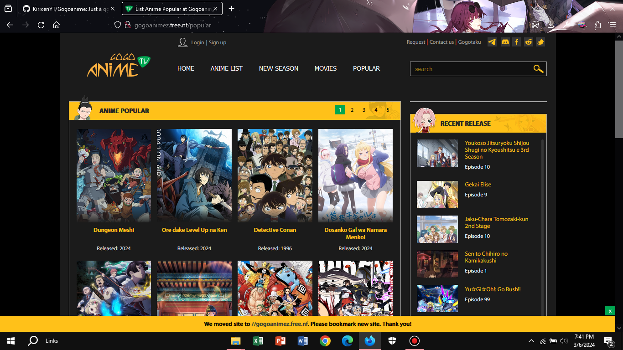Open the NEW SEASON menu
This screenshot has height=350, width=623.
(279, 68)
